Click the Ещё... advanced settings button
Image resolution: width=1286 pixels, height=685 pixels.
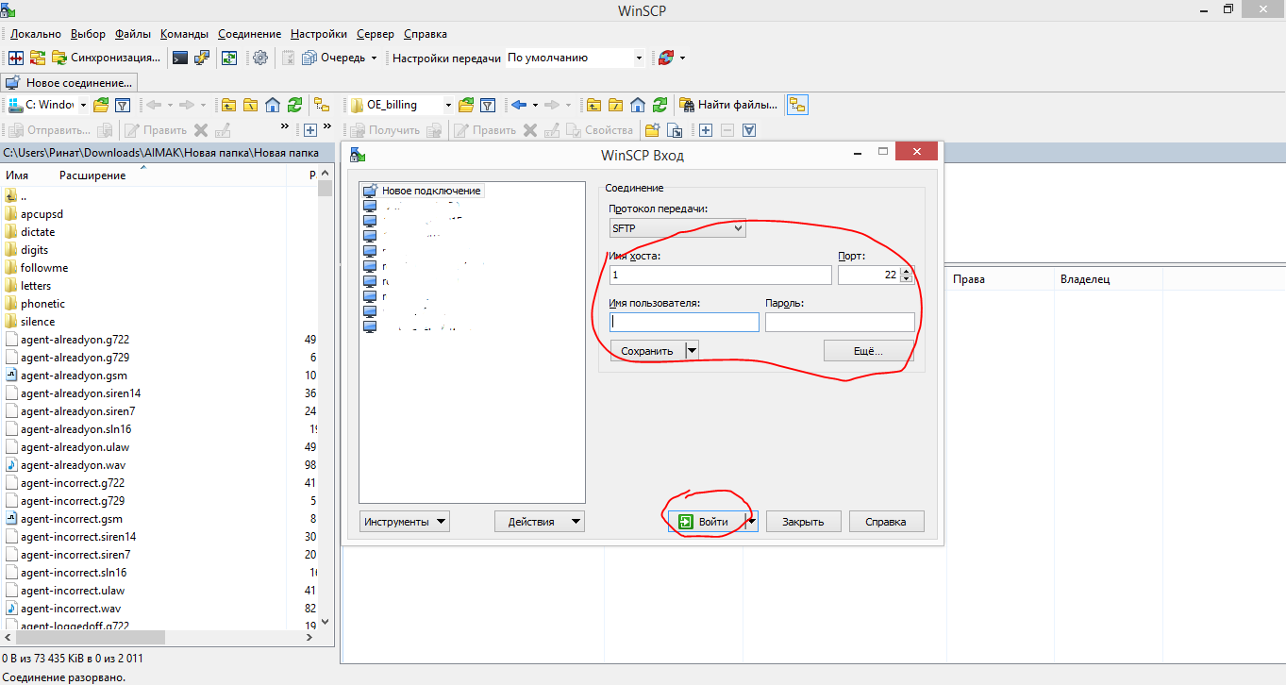pos(868,351)
